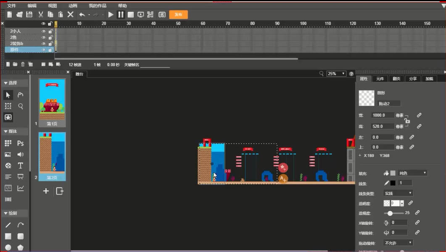Toggle lock on layer 2小人
This screenshot has height=252, width=446.
pos(50,31)
